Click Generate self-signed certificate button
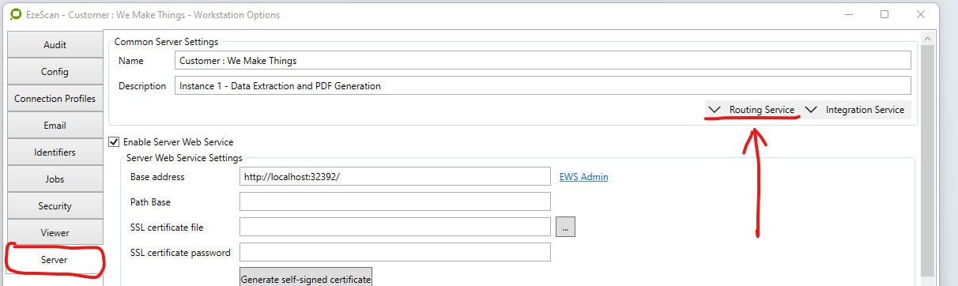This screenshot has height=286, width=958. 305,279
